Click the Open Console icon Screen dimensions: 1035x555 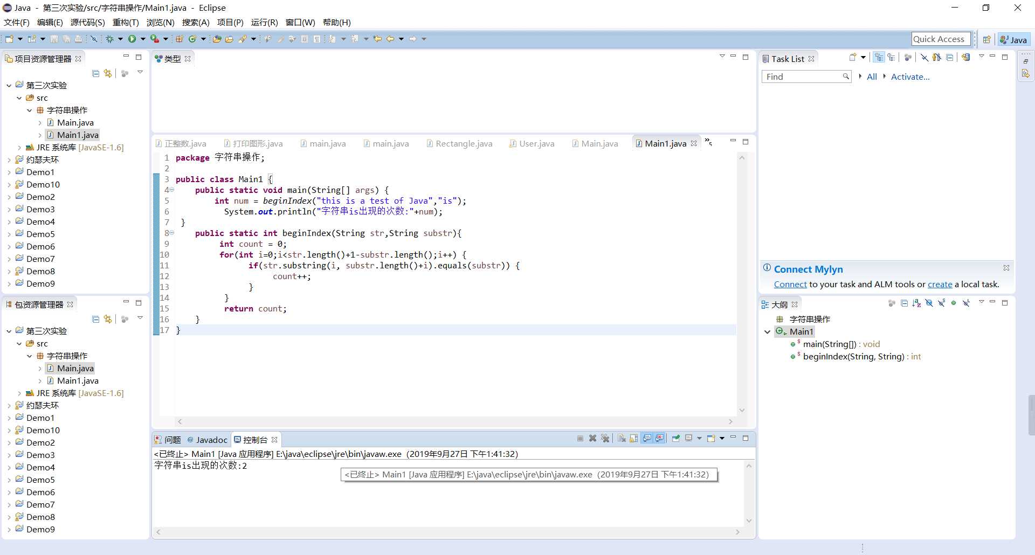pos(711,438)
